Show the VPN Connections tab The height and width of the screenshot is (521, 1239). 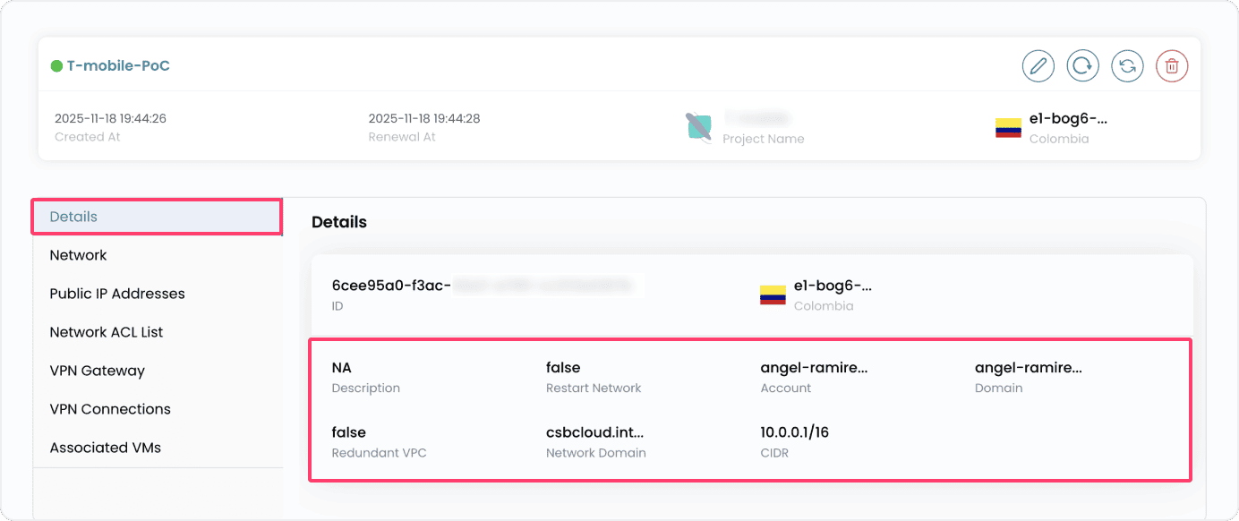pos(110,409)
